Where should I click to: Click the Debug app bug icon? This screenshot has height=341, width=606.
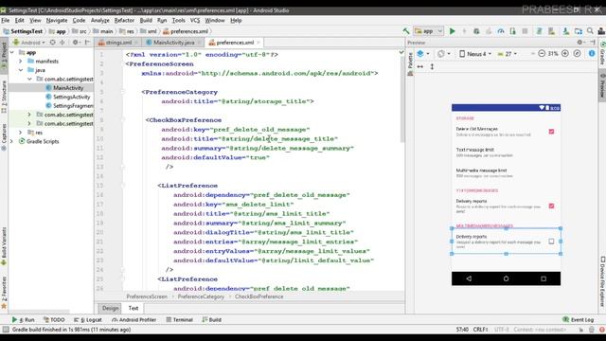(476, 31)
